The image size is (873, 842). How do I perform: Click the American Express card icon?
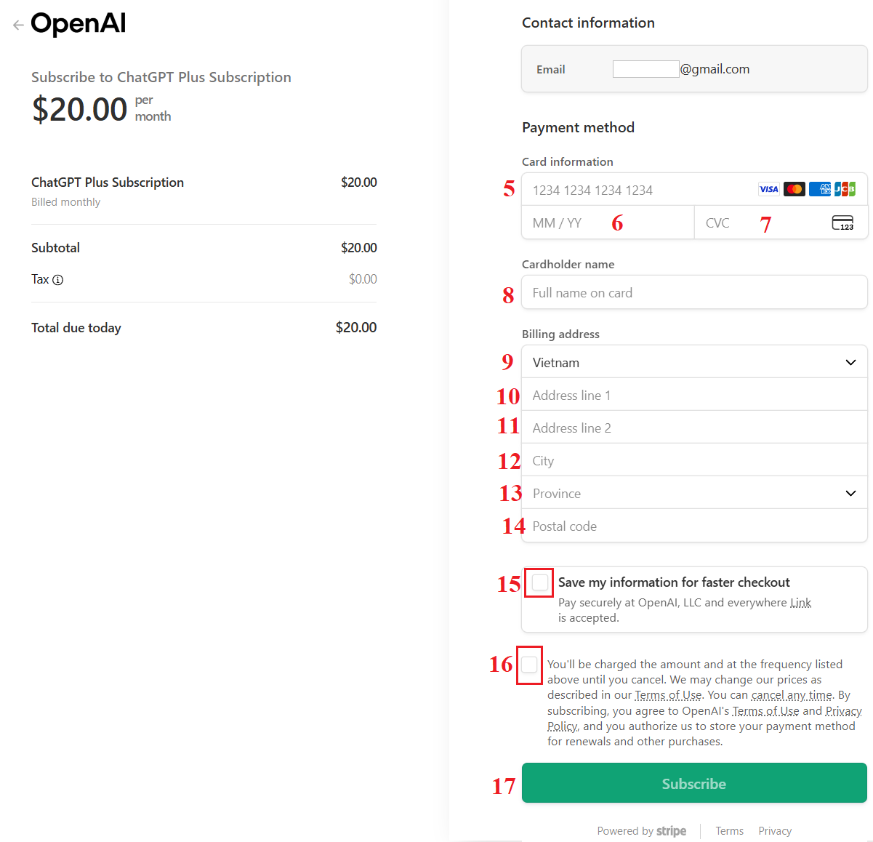[x=820, y=189]
